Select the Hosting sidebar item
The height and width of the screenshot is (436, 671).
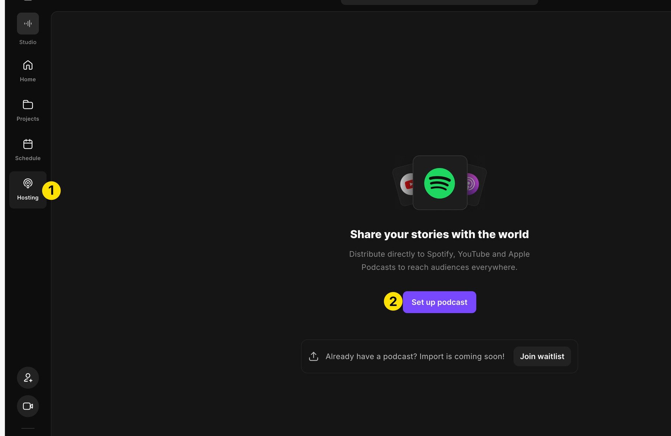pos(28,190)
